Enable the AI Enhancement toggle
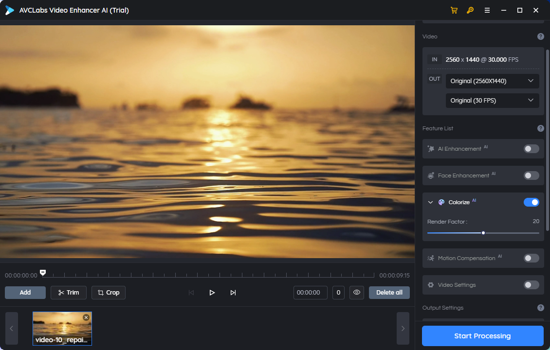The image size is (550, 350). (x=531, y=149)
